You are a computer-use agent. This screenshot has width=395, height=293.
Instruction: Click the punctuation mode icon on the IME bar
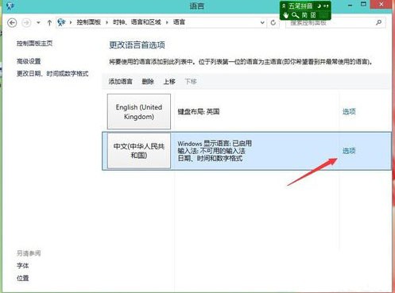click(x=326, y=6)
